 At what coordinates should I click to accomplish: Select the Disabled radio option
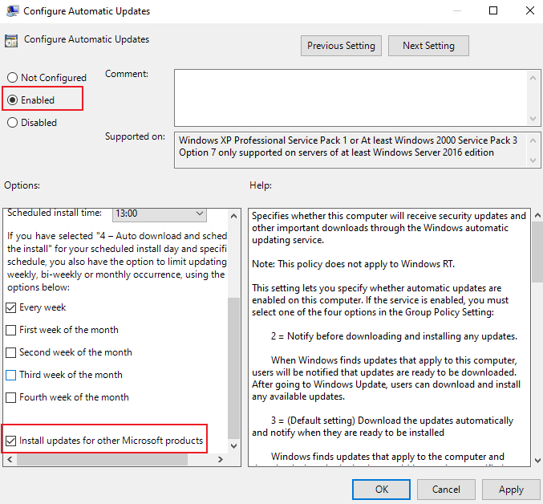coord(13,122)
